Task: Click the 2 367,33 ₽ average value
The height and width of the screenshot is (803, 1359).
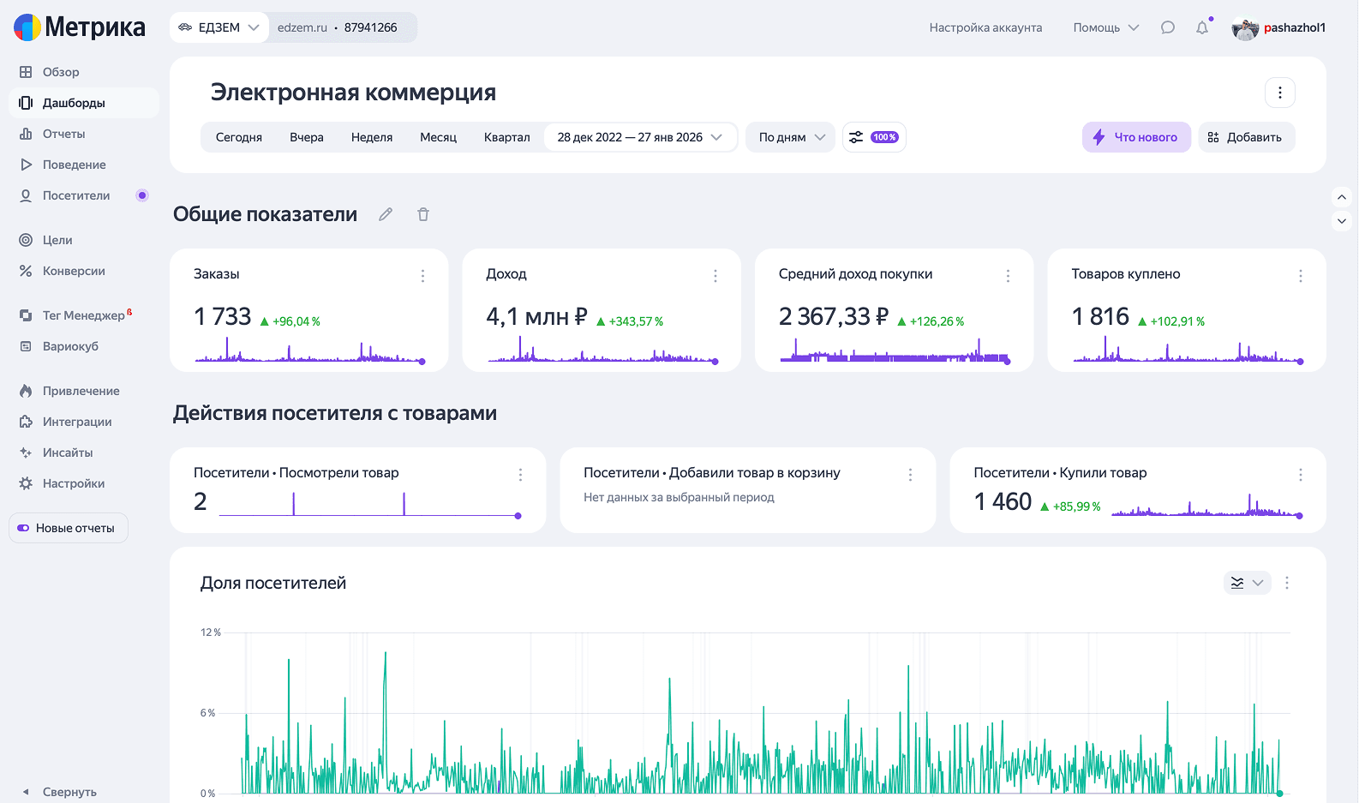Action: (x=834, y=317)
